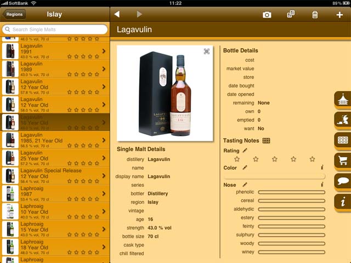This screenshot has height=263, width=351.
Task: Open the info side tab
Action: coord(343,202)
